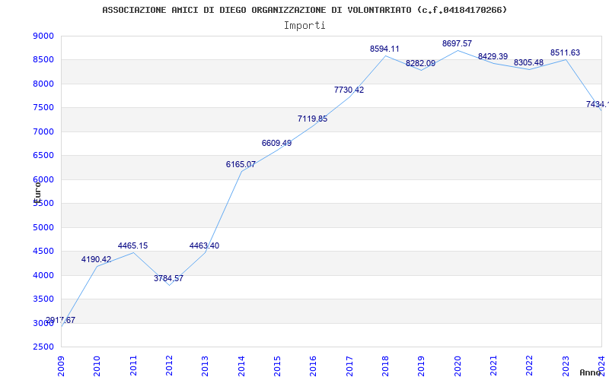Click the 2023 x-axis year label
Viewport: 609px width, 380px height.
click(x=566, y=366)
